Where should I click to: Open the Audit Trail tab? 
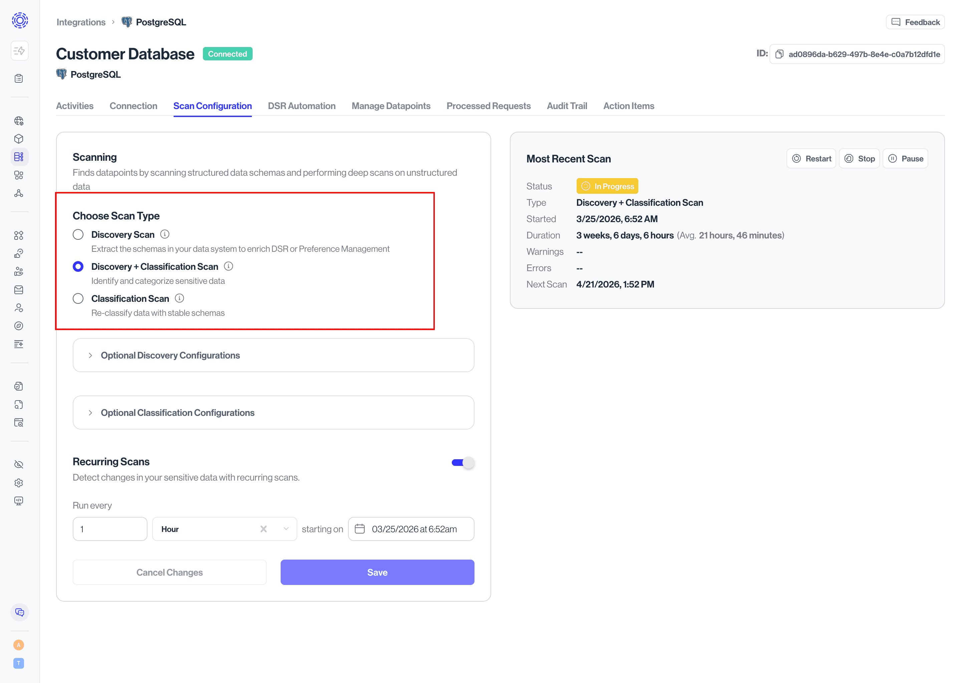click(567, 106)
